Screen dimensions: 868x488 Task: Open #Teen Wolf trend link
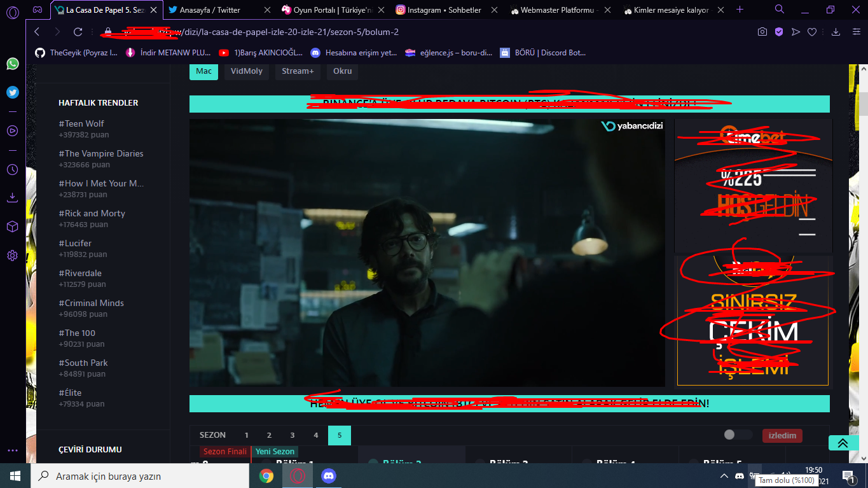(81, 123)
